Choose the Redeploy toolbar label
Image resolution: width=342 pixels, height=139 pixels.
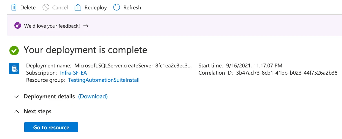coord(96,8)
